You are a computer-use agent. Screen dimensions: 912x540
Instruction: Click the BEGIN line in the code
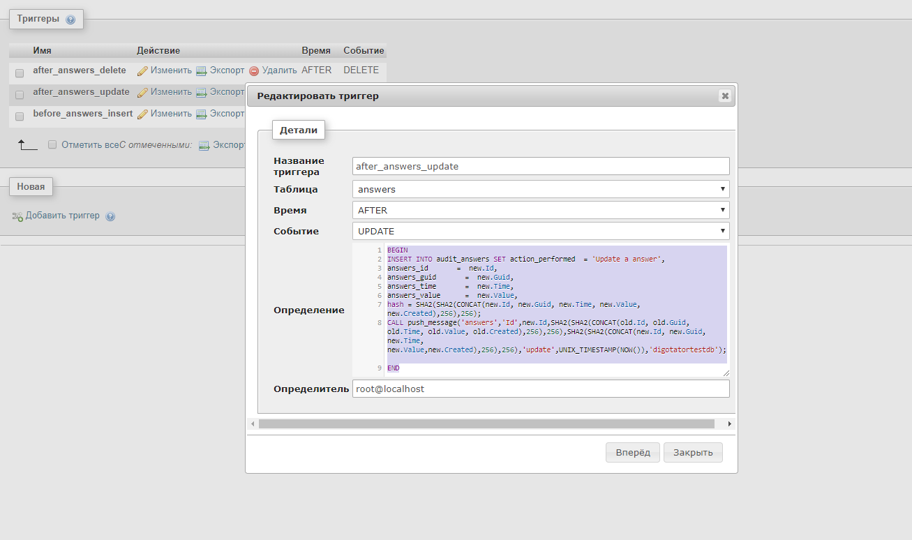click(x=398, y=250)
